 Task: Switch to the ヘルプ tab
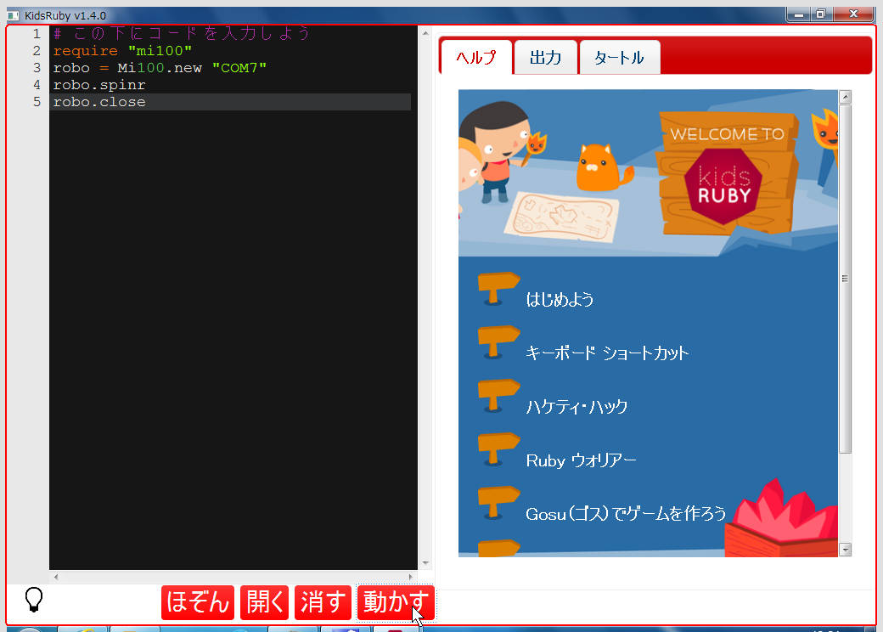(x=475, y=58)
